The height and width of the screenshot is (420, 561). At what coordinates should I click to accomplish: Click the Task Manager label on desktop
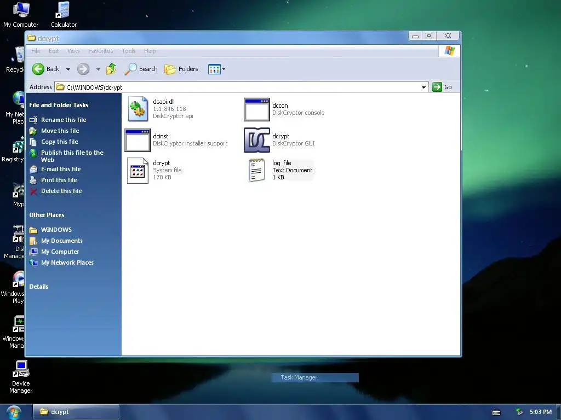coord(299,377)
